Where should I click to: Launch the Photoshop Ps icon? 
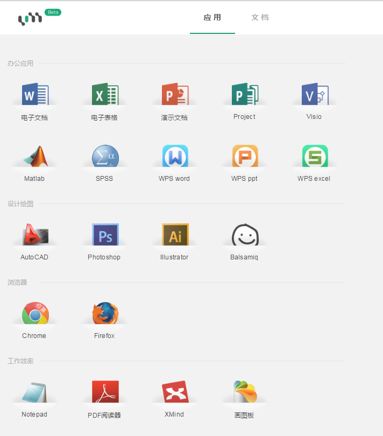coord(105,234)
